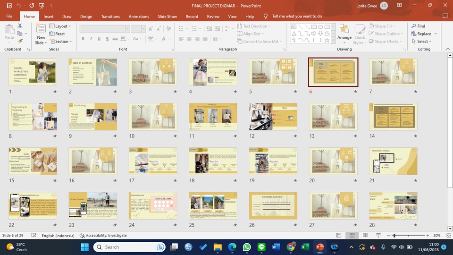Image resolution: width=453 pixels, height=255 pixels.
Task: Open WhatsApp from taskbar
Action: click(x=247, y=247)
